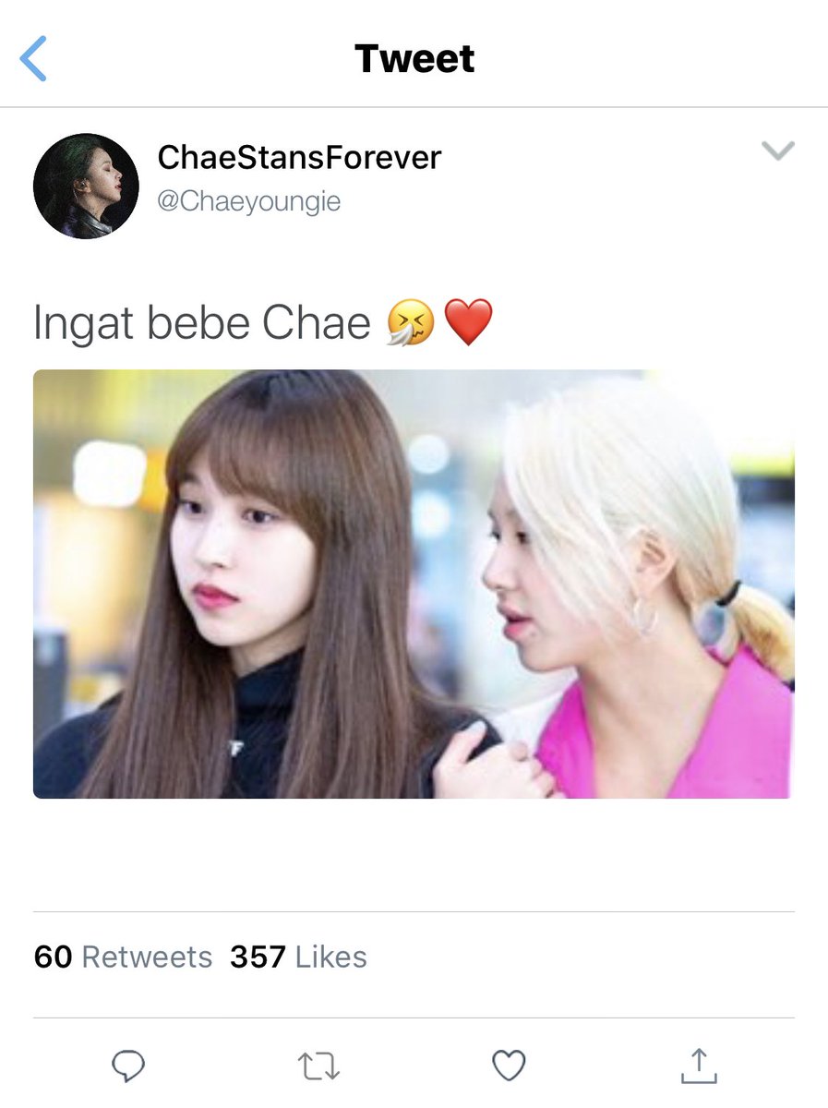Screen dimensions: 828x1108
Task: View the 357 Likes list
Action: click(x=299, y=957)
